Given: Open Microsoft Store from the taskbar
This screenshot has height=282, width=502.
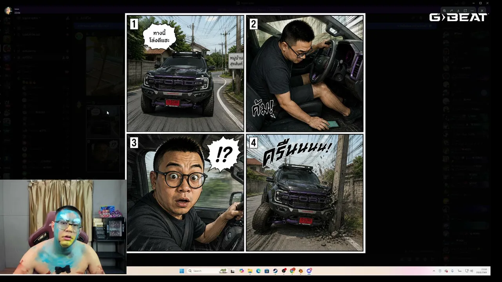Looking at the screenshot, I should click(x=267, y=271).
